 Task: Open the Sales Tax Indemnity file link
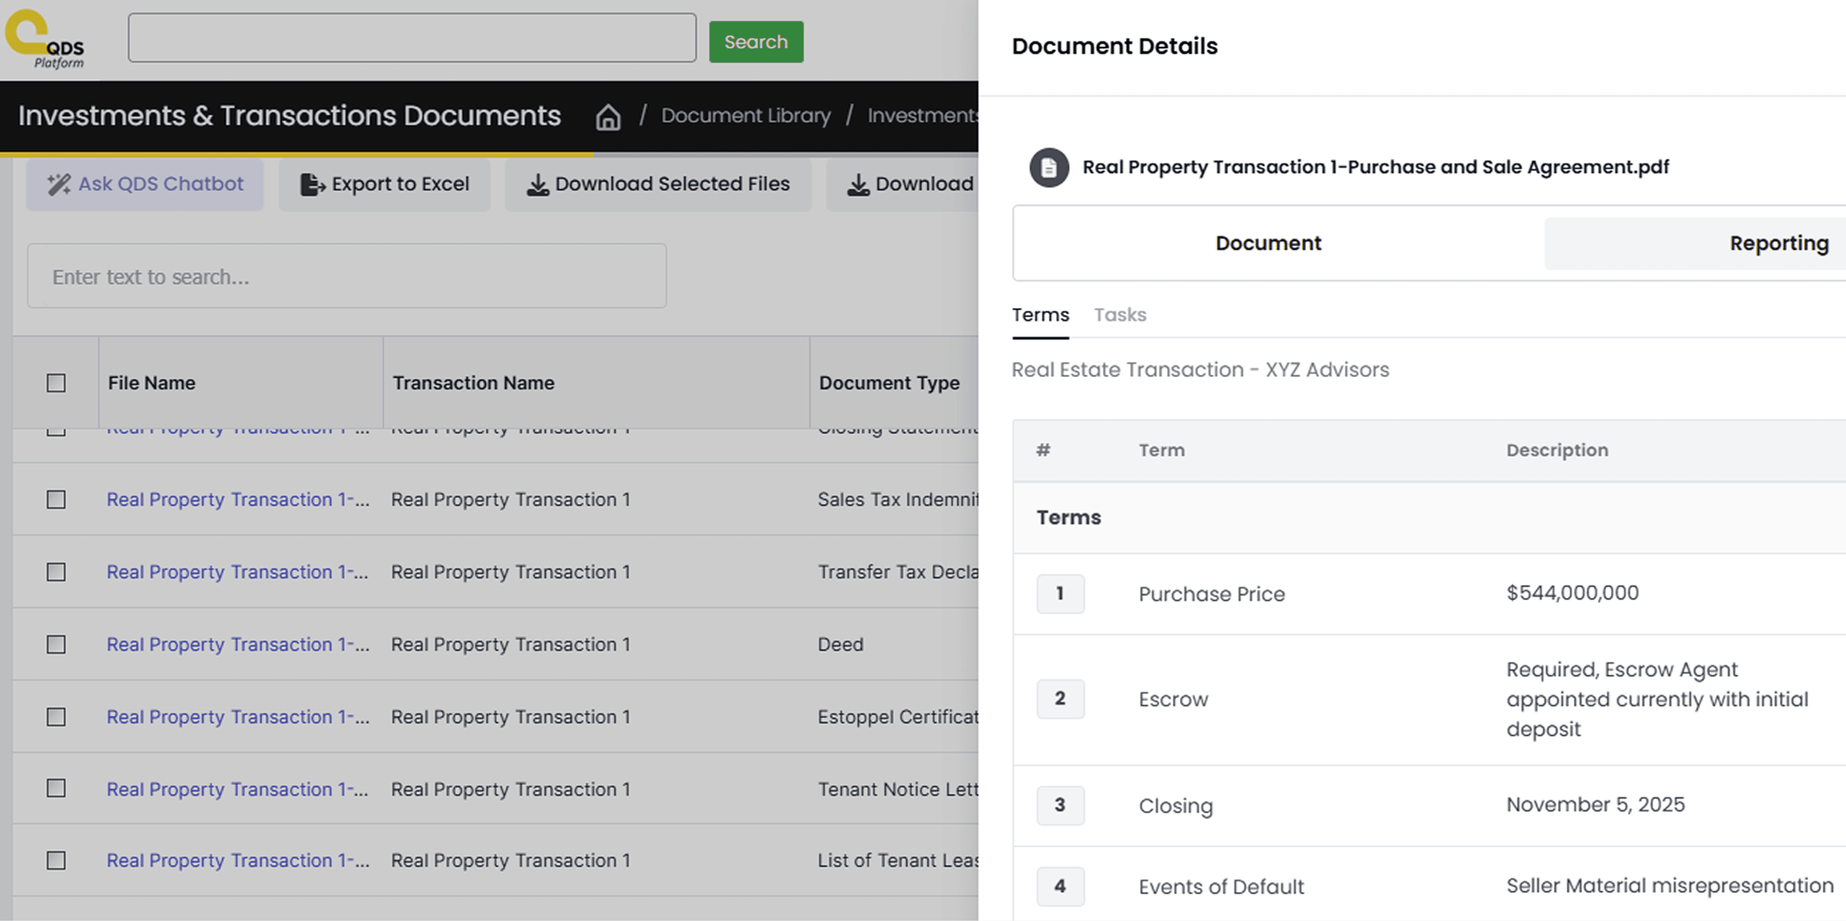[x=237, y=499]
